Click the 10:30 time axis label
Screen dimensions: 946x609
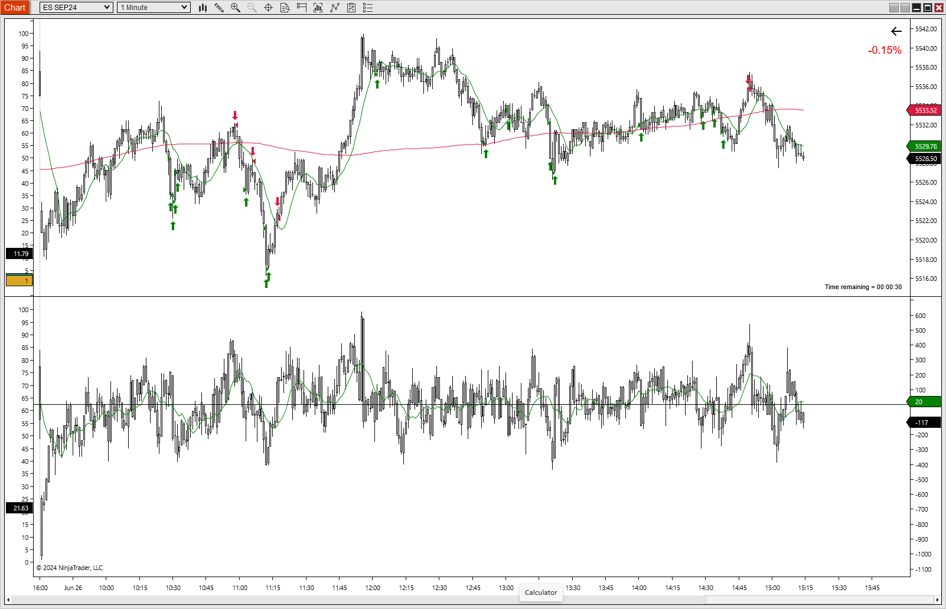pos(173,588)
